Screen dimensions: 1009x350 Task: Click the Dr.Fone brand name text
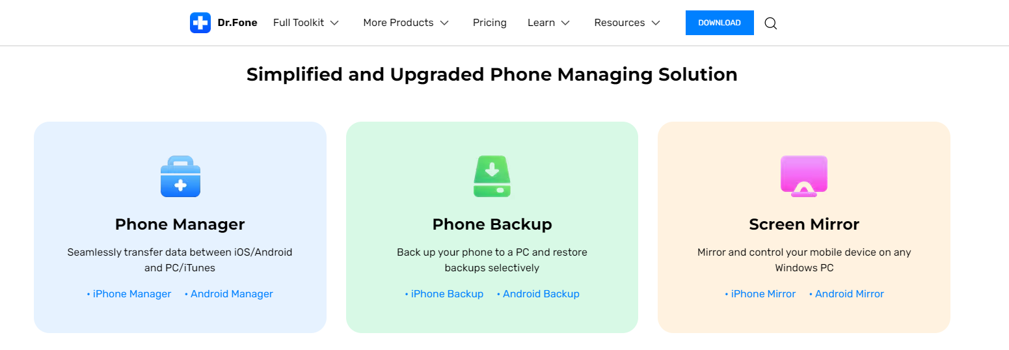(237, 23)
